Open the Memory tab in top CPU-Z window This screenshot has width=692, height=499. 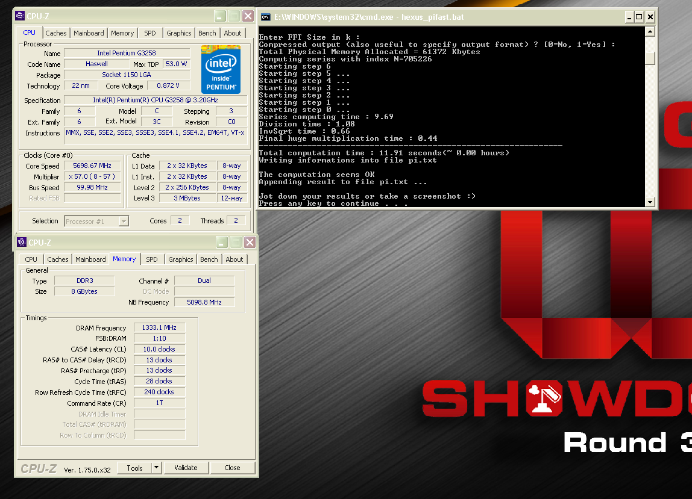(x=122, y=33)
